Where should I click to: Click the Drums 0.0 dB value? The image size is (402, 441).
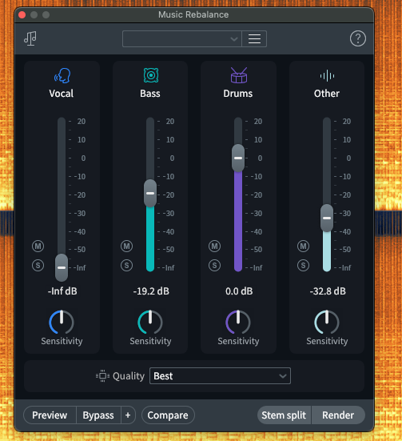[x=239, y=291]
